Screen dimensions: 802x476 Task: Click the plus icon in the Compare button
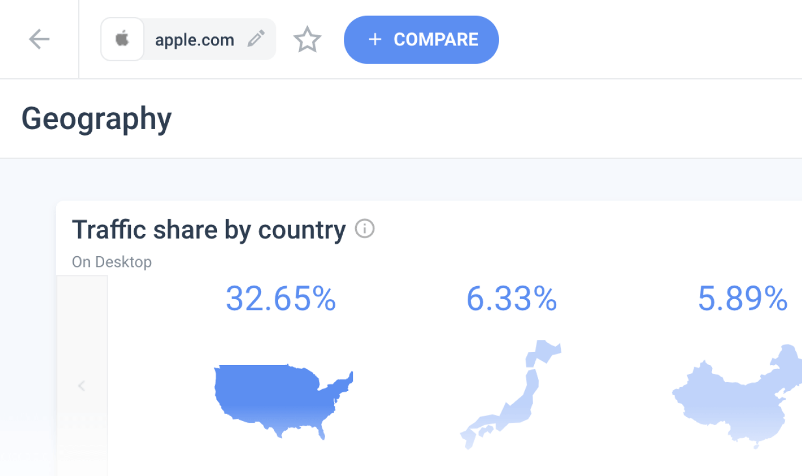(x=374, y=40)
